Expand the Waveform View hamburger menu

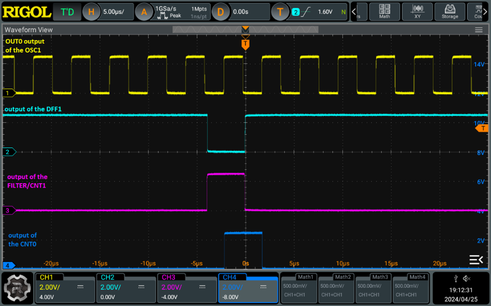coord(479,30)
